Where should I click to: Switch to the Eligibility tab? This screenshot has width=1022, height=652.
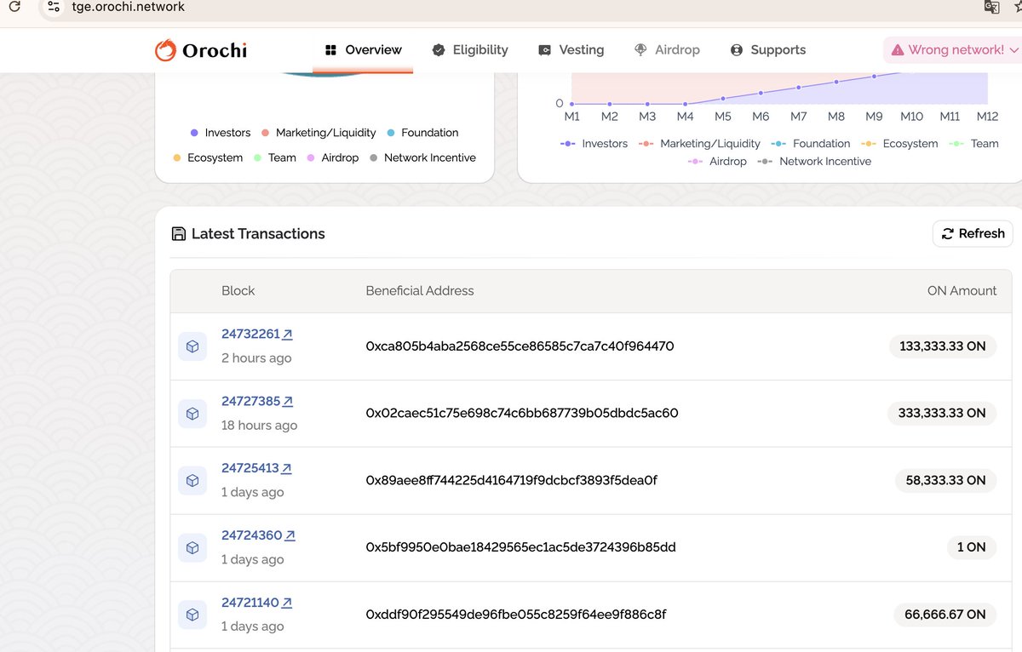click(470, 50)
